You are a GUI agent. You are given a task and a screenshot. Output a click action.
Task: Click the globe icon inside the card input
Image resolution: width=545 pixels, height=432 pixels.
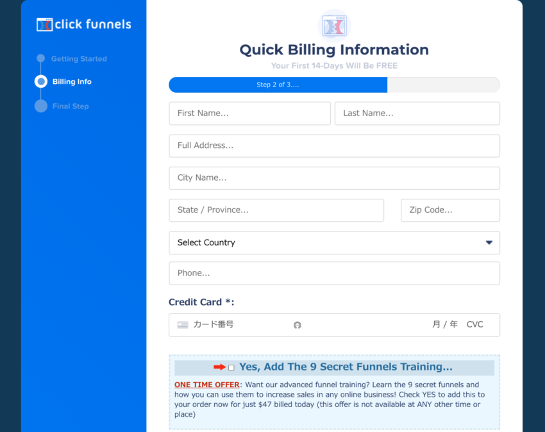click(x=298, y=325)
